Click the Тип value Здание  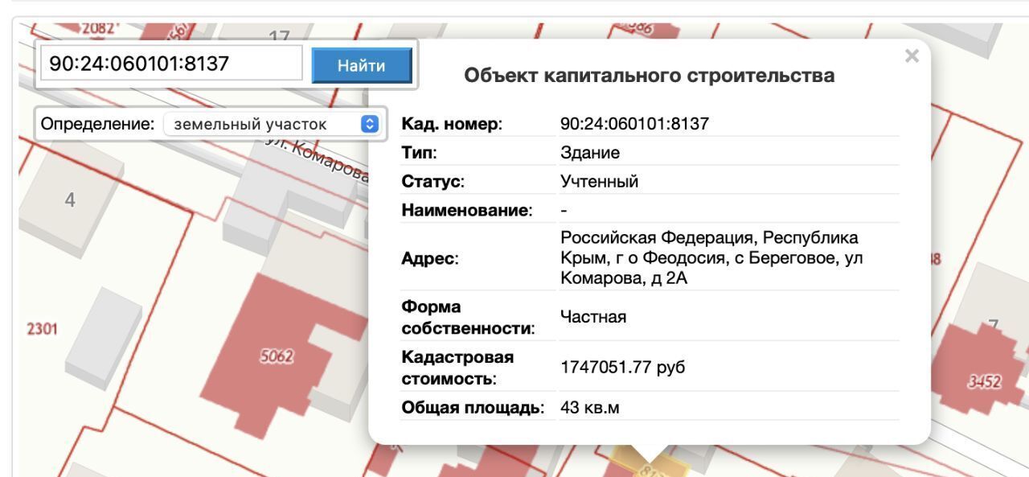coord(589,153)
